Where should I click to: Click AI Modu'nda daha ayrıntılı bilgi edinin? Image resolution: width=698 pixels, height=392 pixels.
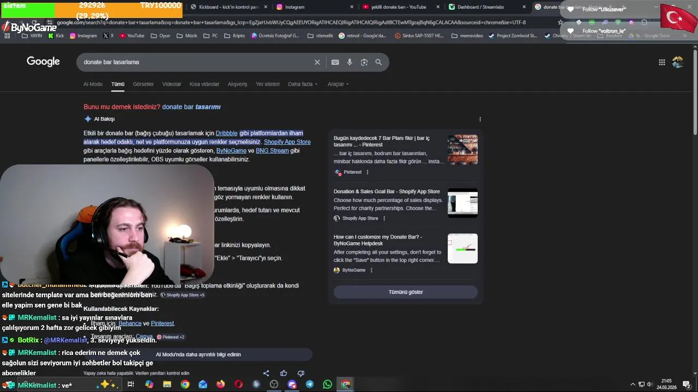click(x=198, y=354)
